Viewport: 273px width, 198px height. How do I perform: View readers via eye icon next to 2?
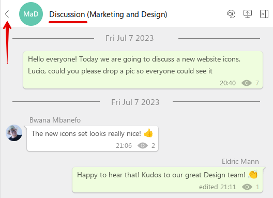point(143,146)
